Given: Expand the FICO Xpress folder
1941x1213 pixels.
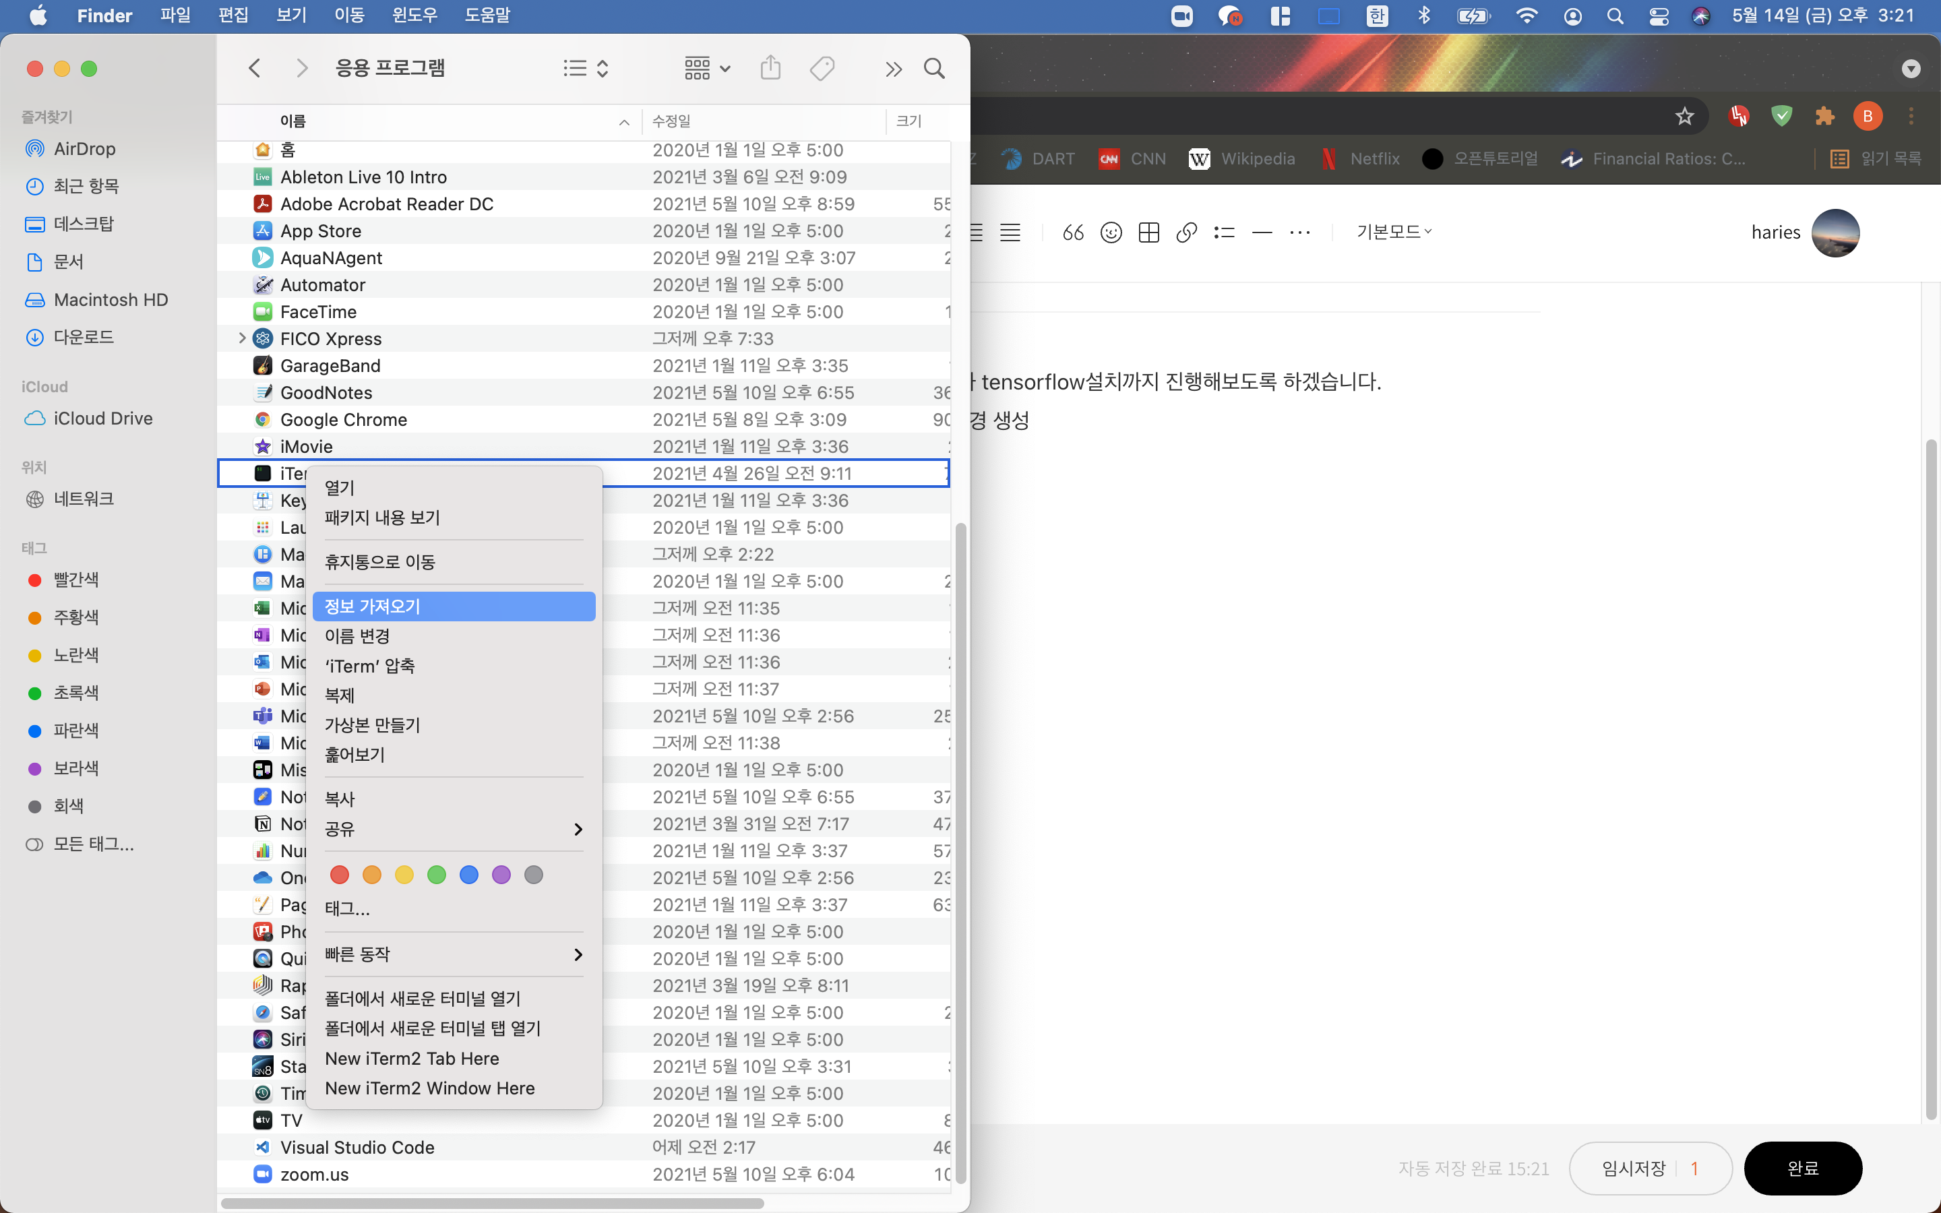Looking at the screenshot, I should click(241, 338).
